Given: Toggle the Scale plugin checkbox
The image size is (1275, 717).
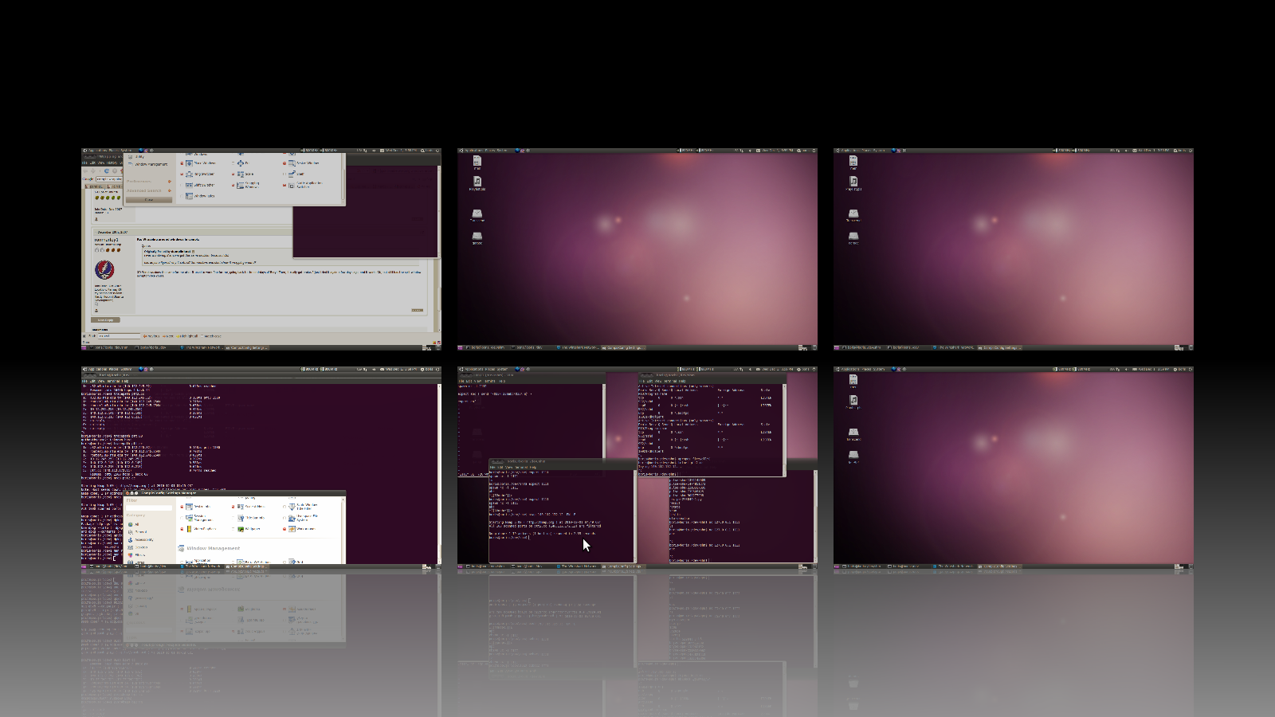Looking at the screenshot, I should click(x=233, y=174).
